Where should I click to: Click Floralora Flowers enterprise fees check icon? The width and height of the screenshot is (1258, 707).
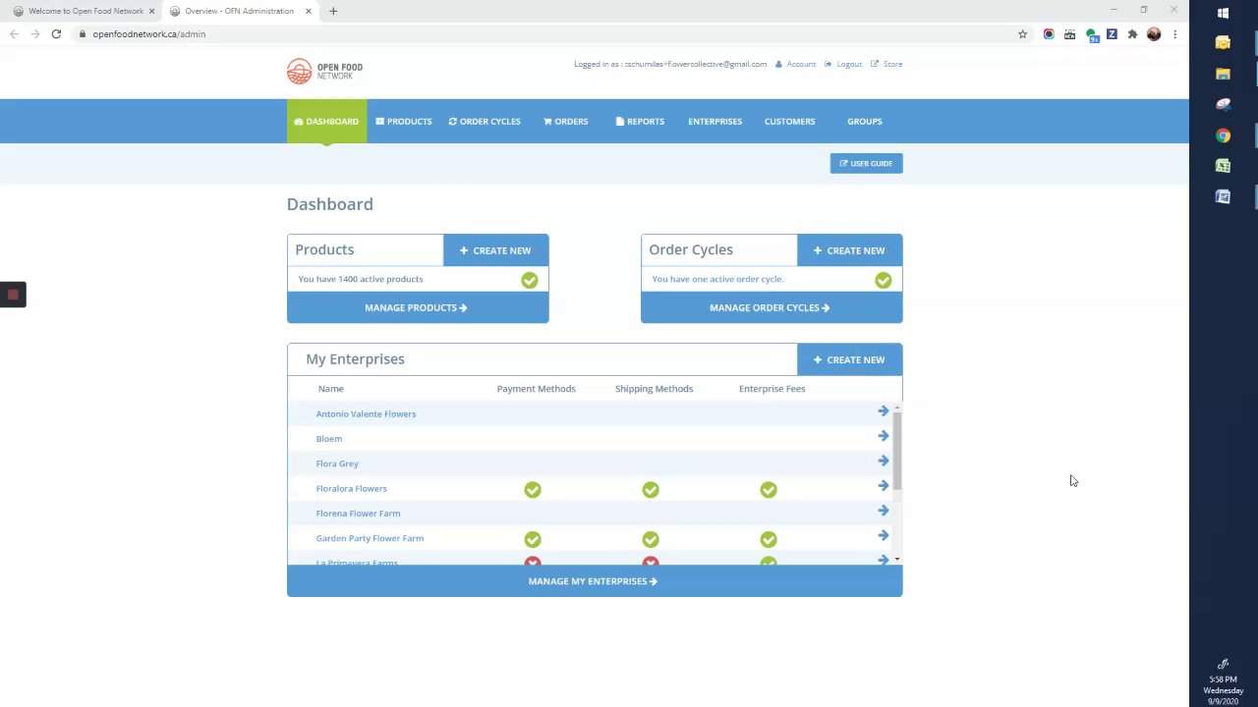[769, 489]
